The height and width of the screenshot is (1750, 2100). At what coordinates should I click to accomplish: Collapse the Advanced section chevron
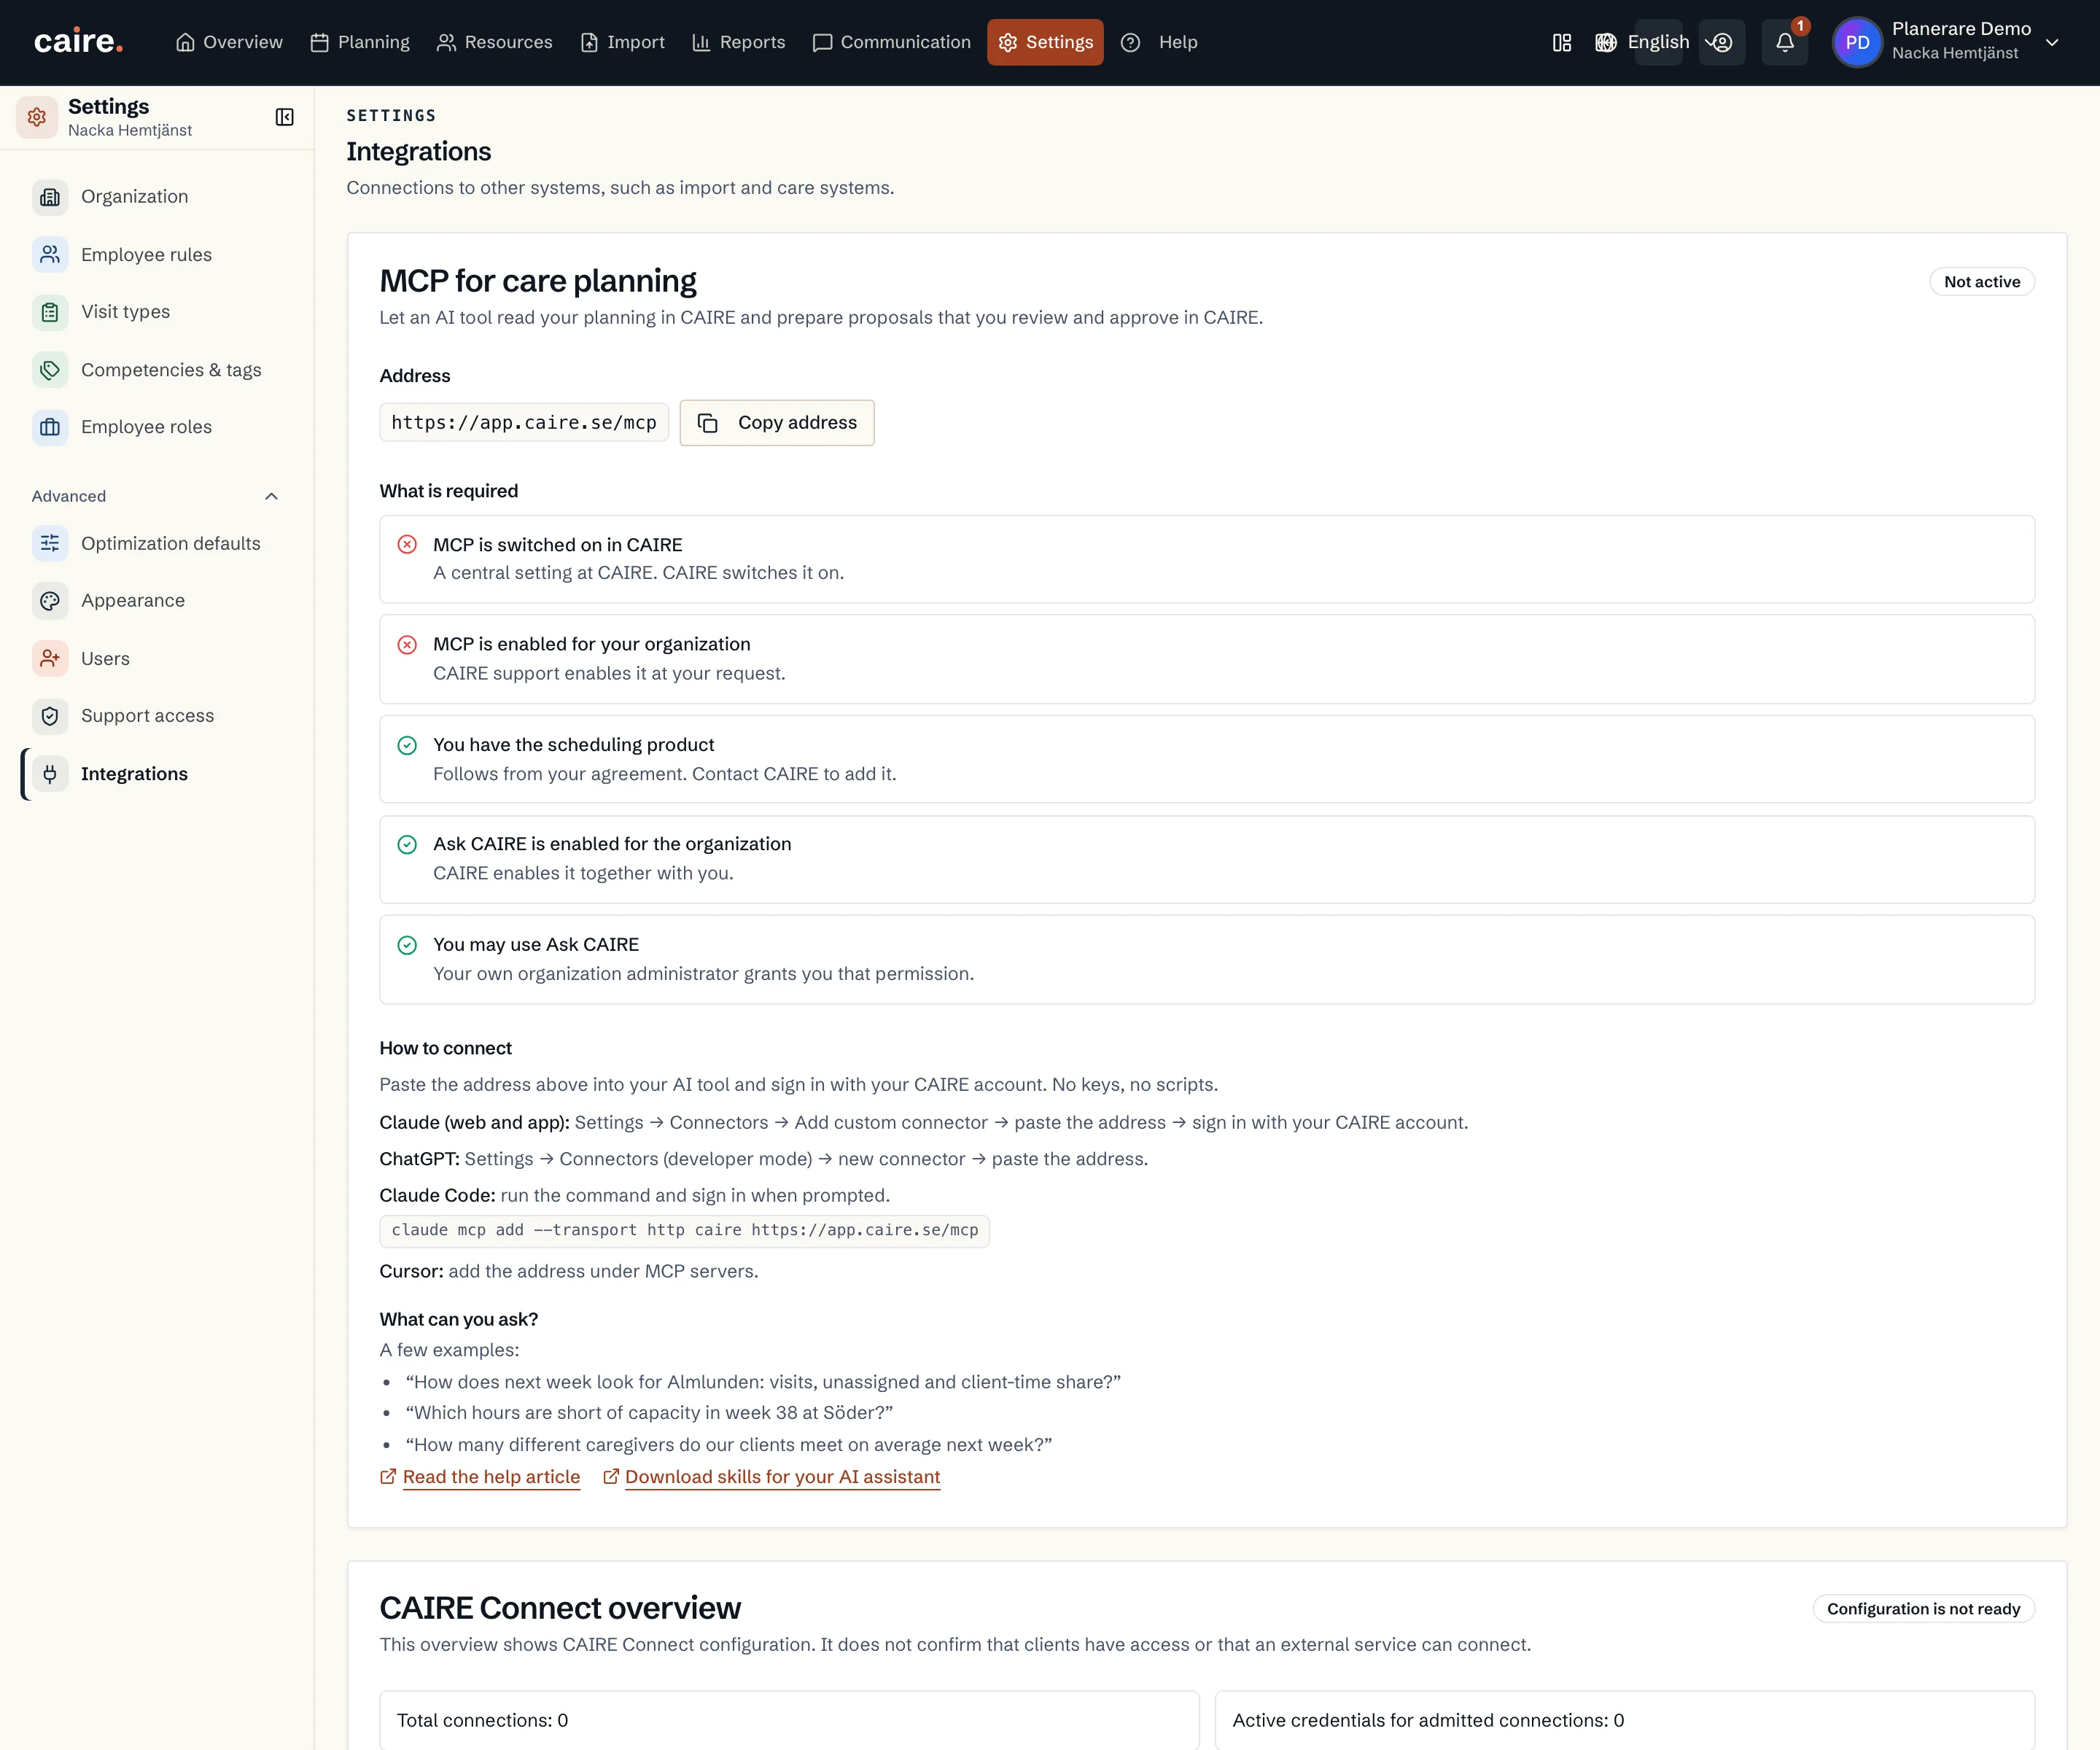pyautogui.click(x=271, y=496)
